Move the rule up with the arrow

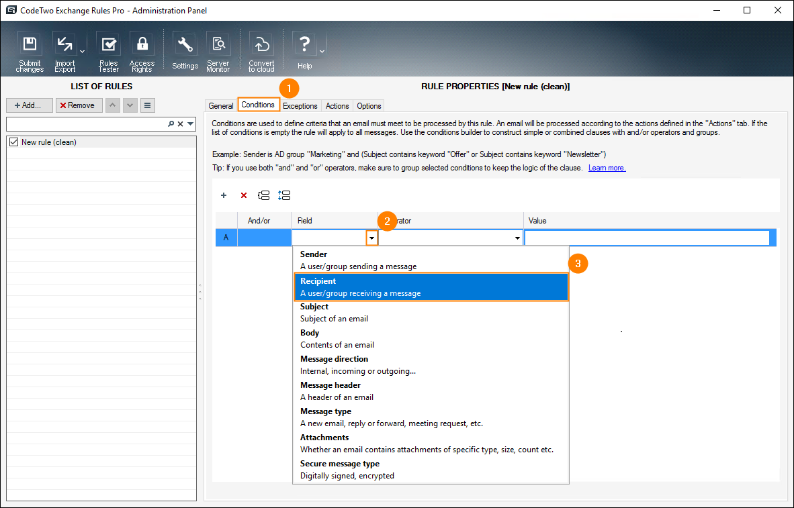pyautogui.click(x=112, y=105)
